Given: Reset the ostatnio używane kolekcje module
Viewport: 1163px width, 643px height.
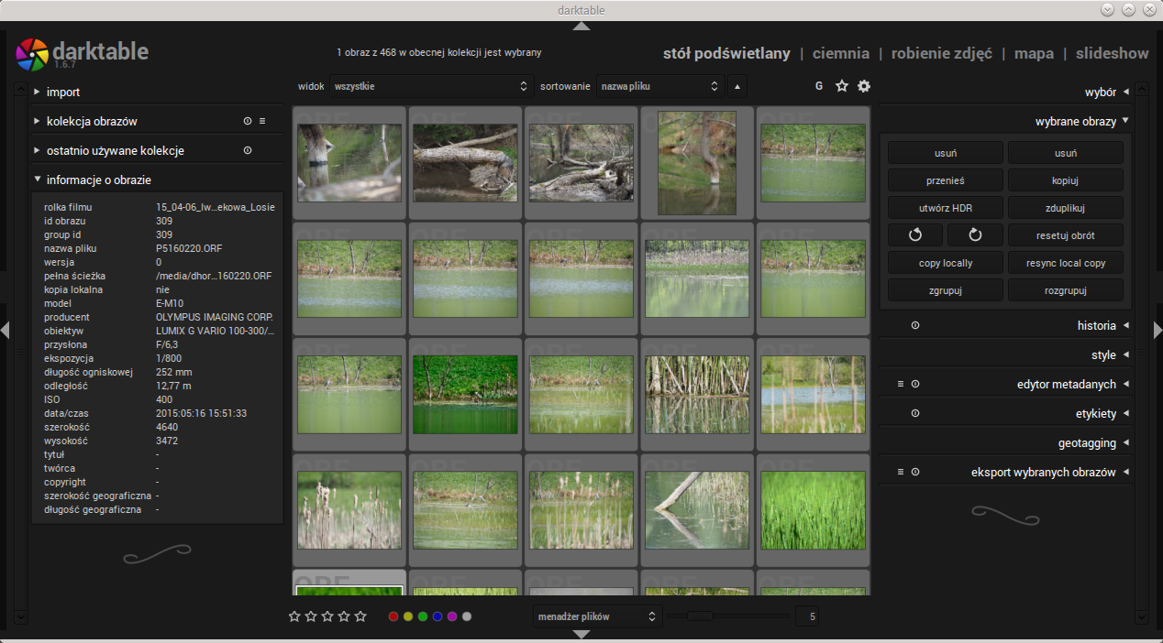Looking at the screenshot, I should click(x=248, y=150).
